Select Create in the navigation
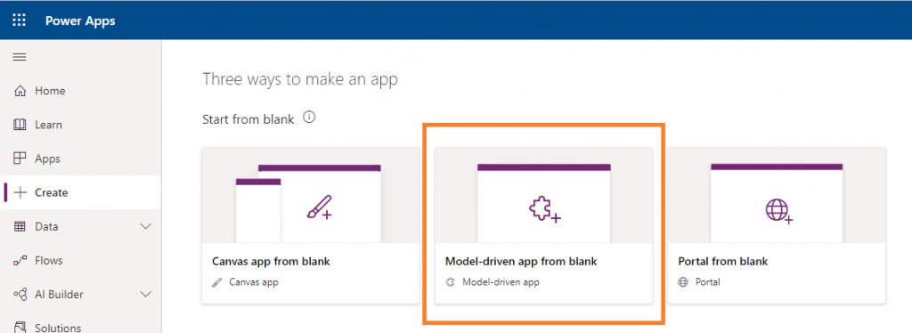Viewport: 912px width, 333px height. (x=81, y=192)
